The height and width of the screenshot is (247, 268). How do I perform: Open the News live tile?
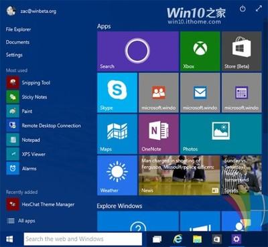click(x=180, y=175)
